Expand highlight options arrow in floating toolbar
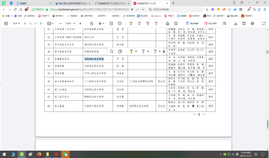 click(x=136, y=51)
